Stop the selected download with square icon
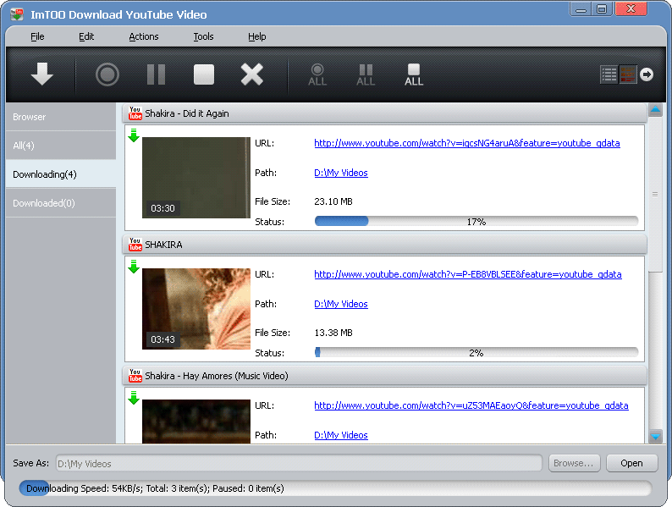Viewport: 672px width, 507px height. point(204,74)
